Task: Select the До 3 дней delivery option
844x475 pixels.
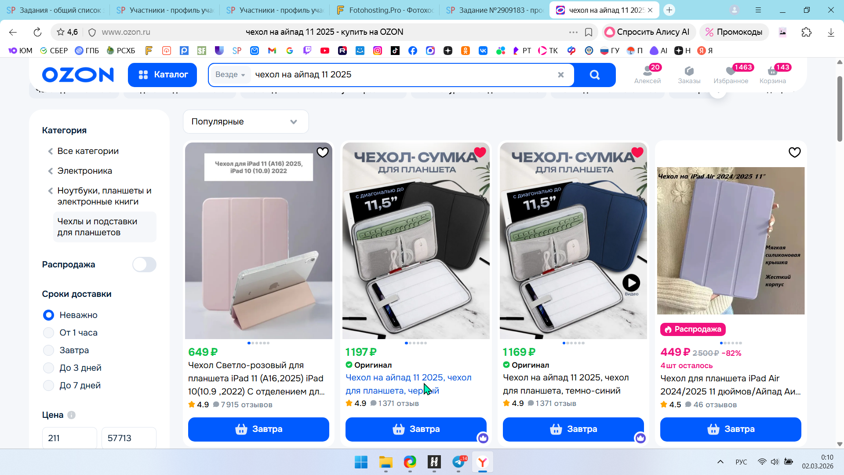Action: pos(49,368)
